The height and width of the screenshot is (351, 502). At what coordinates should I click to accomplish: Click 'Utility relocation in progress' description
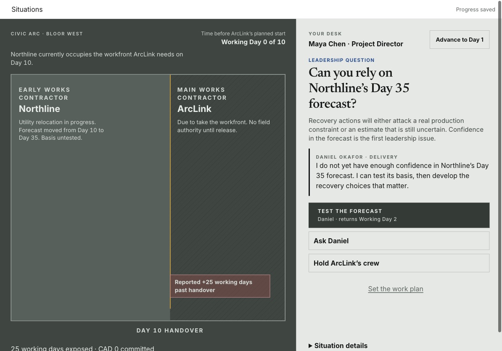(x=61, y=130)
